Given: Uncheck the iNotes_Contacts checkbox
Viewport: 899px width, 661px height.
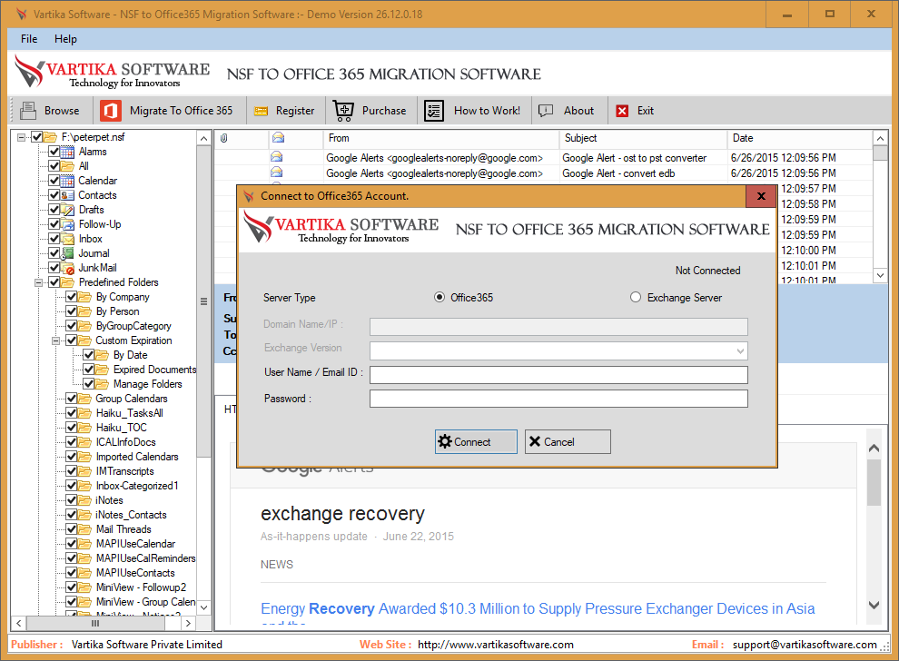Looking at the screenshot, I should pyautogui.click(x=72, y=514).
